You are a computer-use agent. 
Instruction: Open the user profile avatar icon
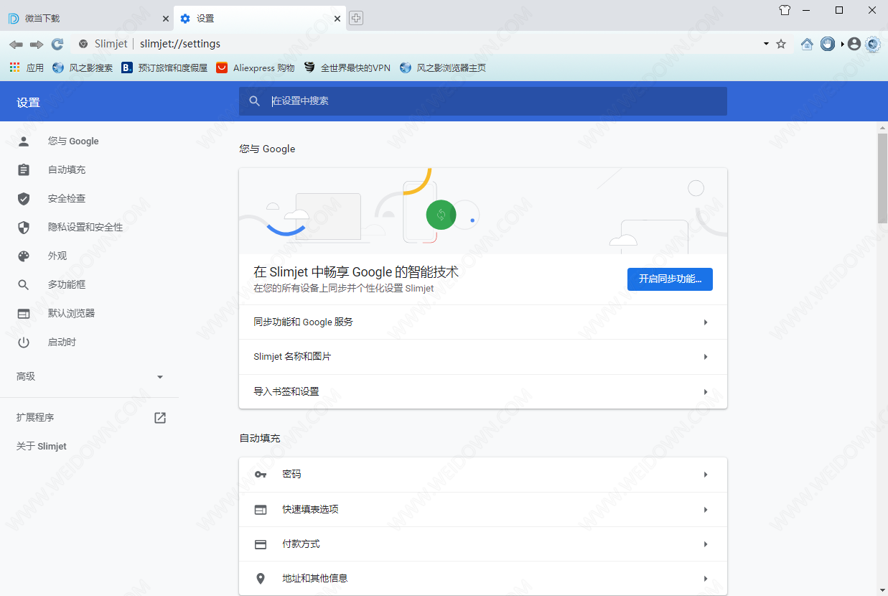(854, 44)
